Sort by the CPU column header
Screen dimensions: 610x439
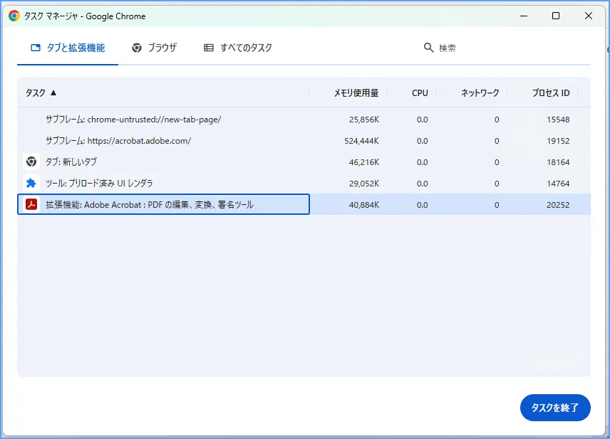(420, 92)
